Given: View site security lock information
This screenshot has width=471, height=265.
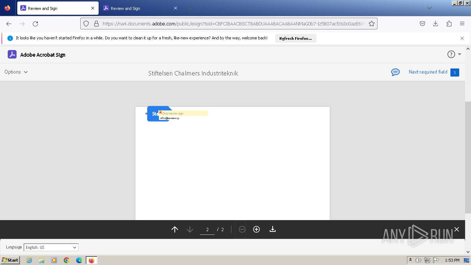Looking at the screenshot, I should (96, 24).
